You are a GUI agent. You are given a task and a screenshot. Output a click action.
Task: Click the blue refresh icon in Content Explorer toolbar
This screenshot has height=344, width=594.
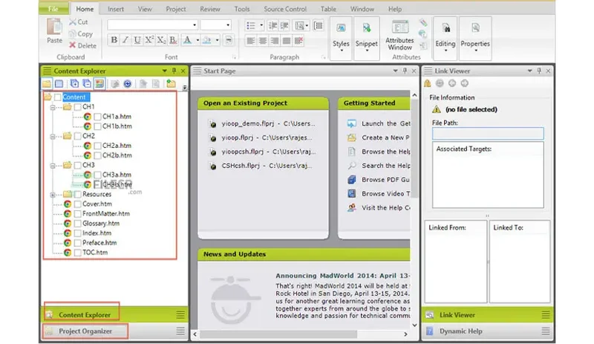127,84
